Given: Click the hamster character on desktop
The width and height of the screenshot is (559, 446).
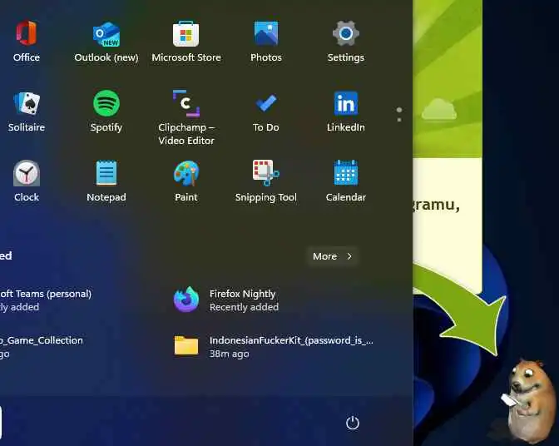Looking at the screenshot, I should [x=530, y=400].
